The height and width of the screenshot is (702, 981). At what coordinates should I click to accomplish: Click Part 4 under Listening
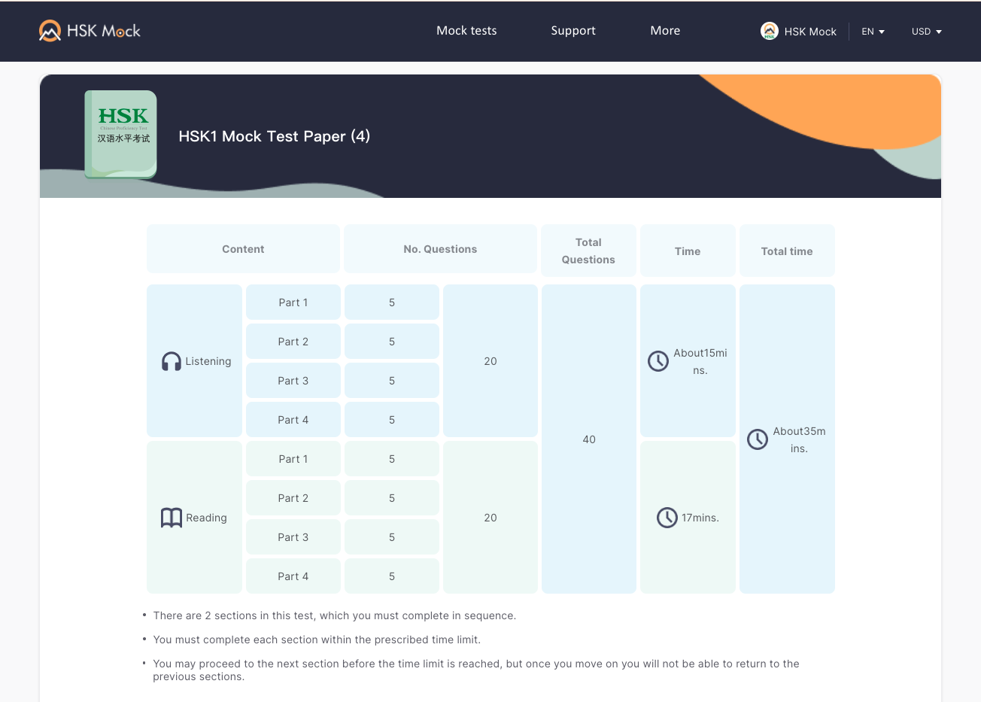tap(293, 420)
